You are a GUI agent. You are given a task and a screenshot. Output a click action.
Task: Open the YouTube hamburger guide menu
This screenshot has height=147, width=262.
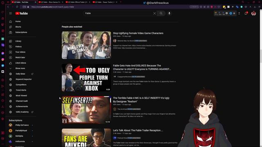(11, 13)
